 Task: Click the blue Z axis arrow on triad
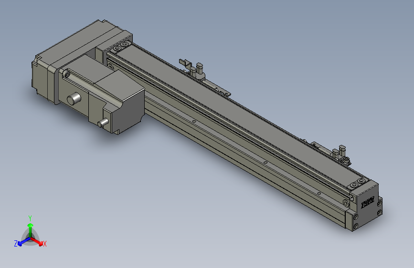coord(23,242)
